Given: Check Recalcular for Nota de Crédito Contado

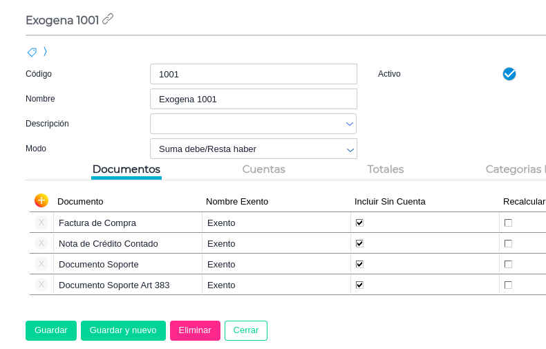Looking at the screenshot, I should point(508,243).
